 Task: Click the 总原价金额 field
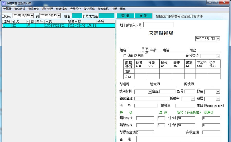[145, 132]
